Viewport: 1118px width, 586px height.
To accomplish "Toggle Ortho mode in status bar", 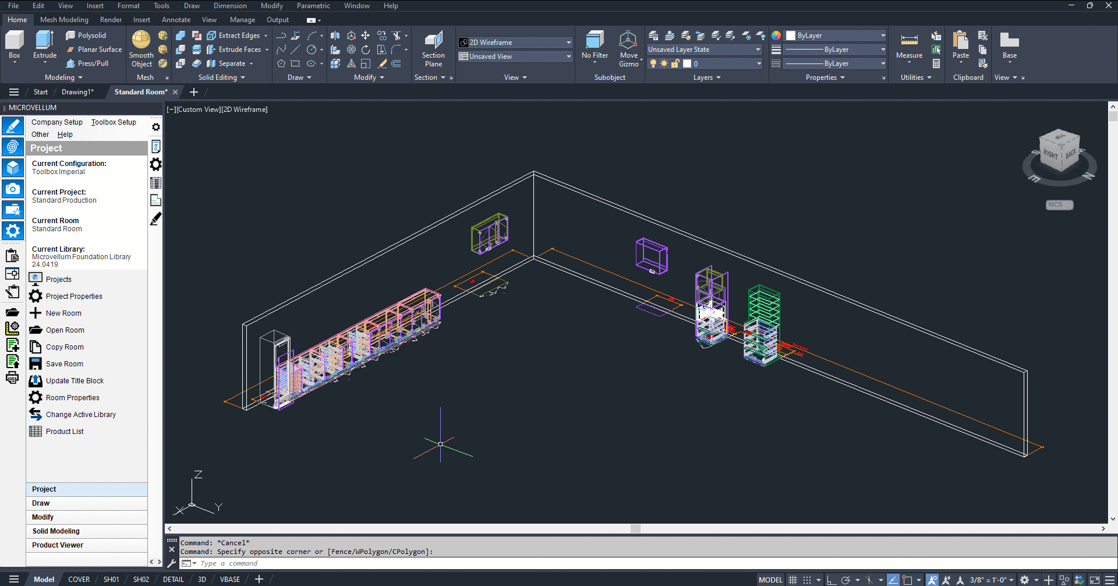I will point(832,580).
